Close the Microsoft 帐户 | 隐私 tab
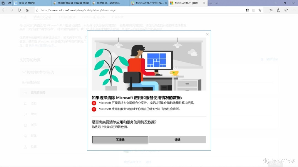 coord(204,3)
